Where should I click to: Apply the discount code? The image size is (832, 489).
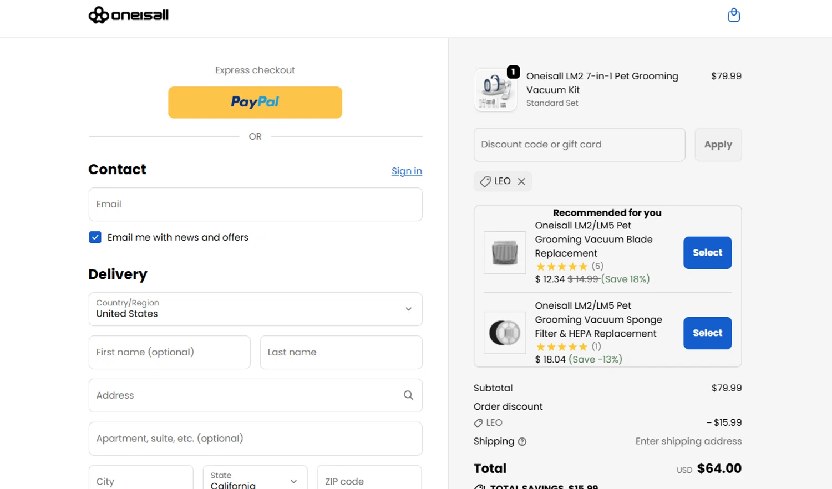[718, 145]
